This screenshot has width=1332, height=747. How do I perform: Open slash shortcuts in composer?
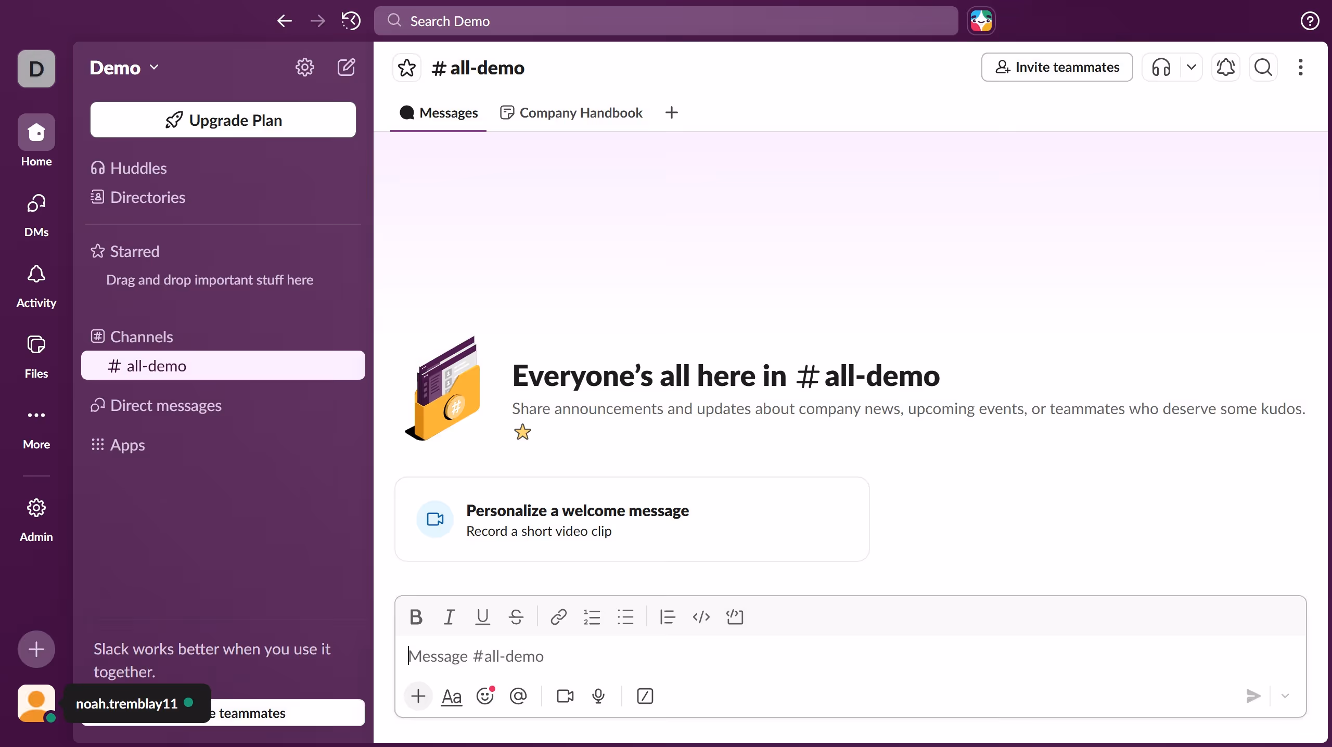645,696
